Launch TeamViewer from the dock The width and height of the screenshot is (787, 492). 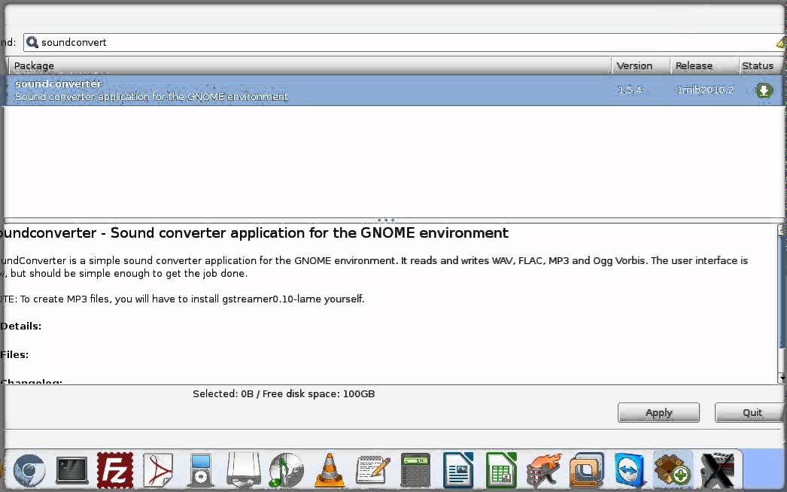(x=629, y=470)
